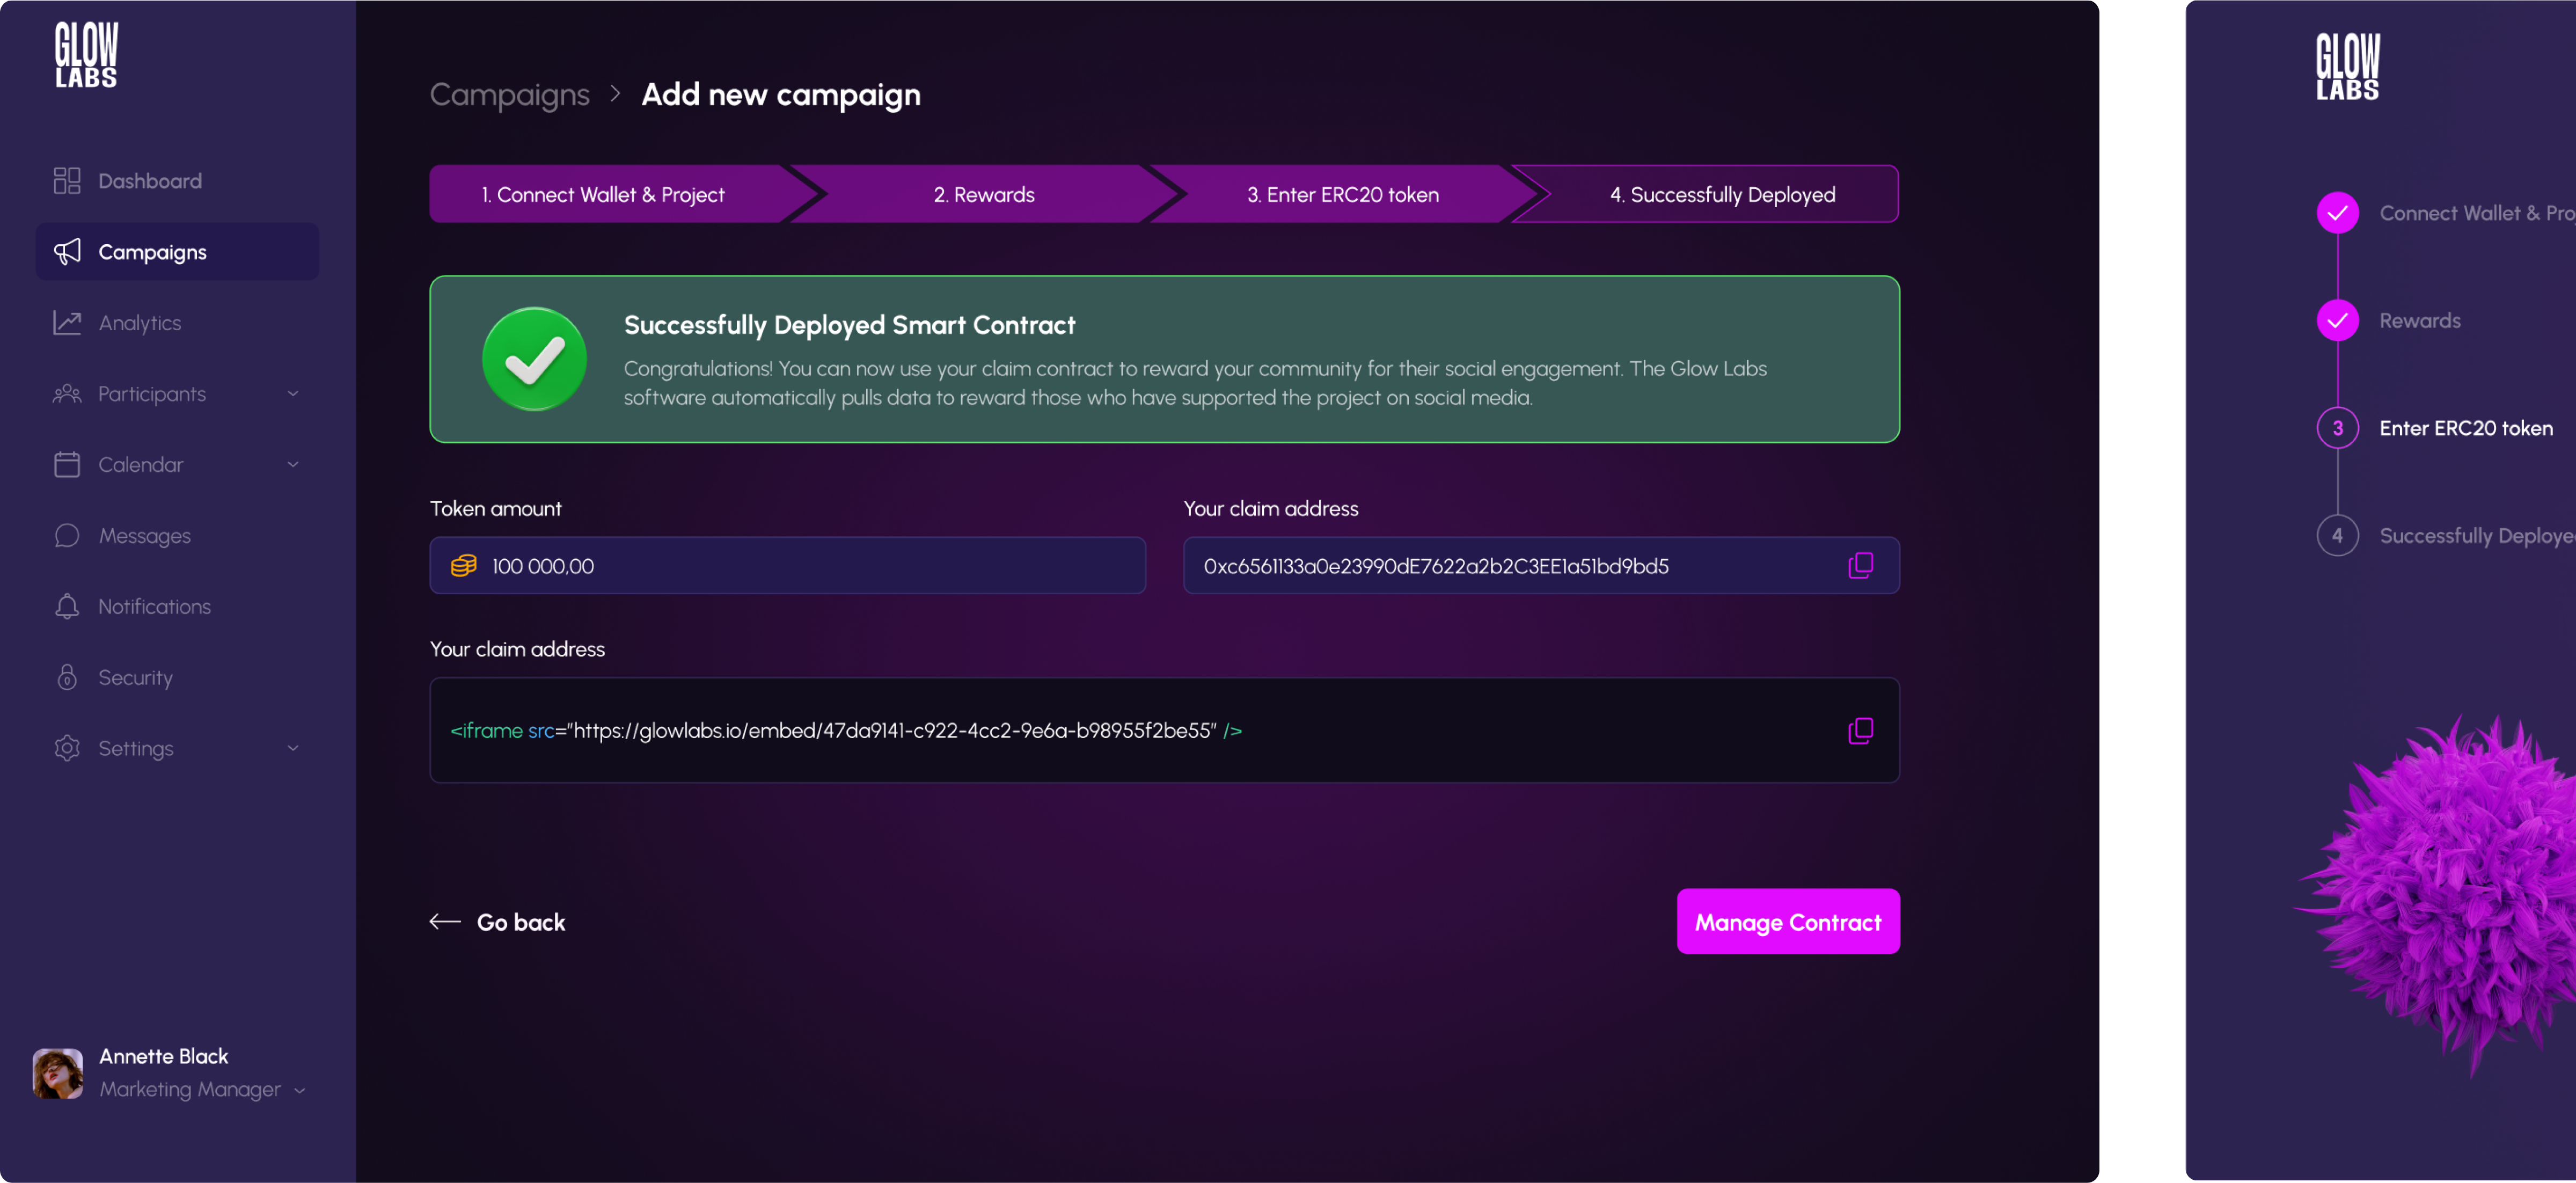Switch to the 2. Rewards step tab
Image resolution: width=2576 pixels, height=1183 pixels.
tap(983, 195)
